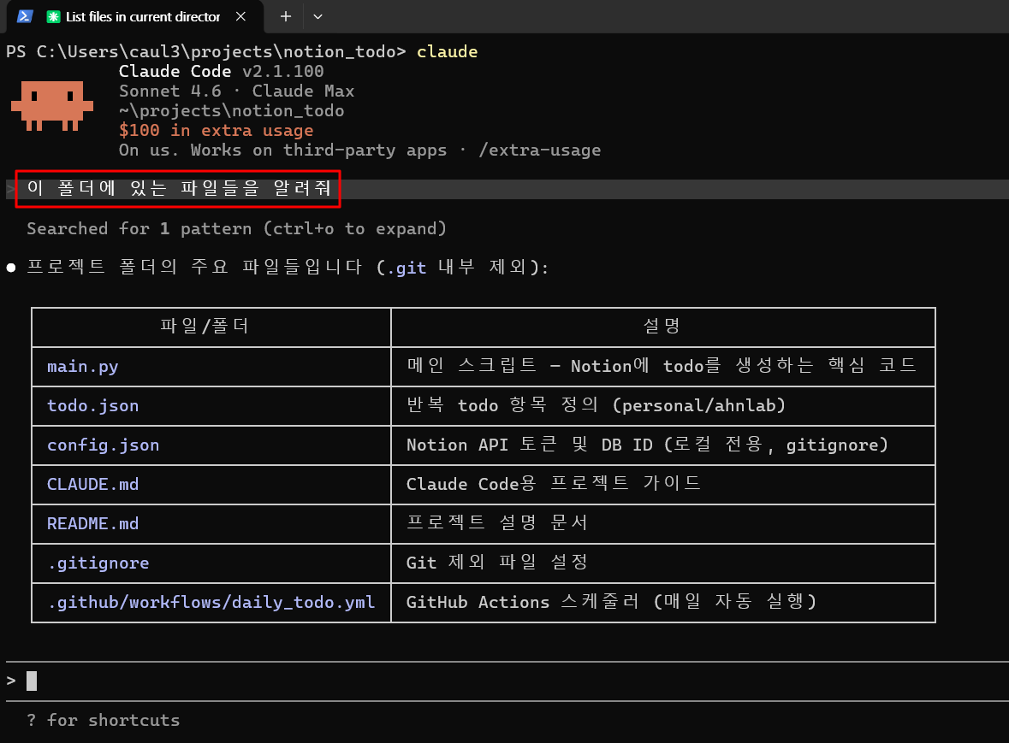Click the '.git' text in response line
The height and width of the screenshot is (743, 1009).
pos(406,268)
